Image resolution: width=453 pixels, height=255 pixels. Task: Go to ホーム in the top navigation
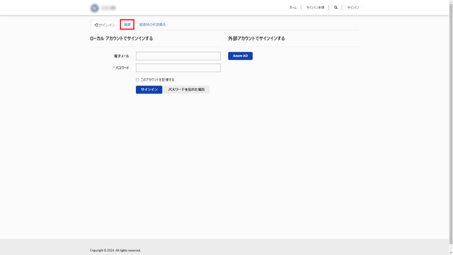pos(293,8)
